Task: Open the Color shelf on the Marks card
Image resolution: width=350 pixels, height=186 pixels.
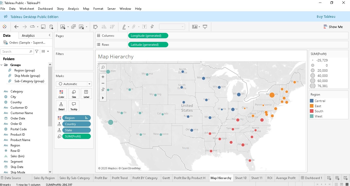Action: tap(61, 93)
